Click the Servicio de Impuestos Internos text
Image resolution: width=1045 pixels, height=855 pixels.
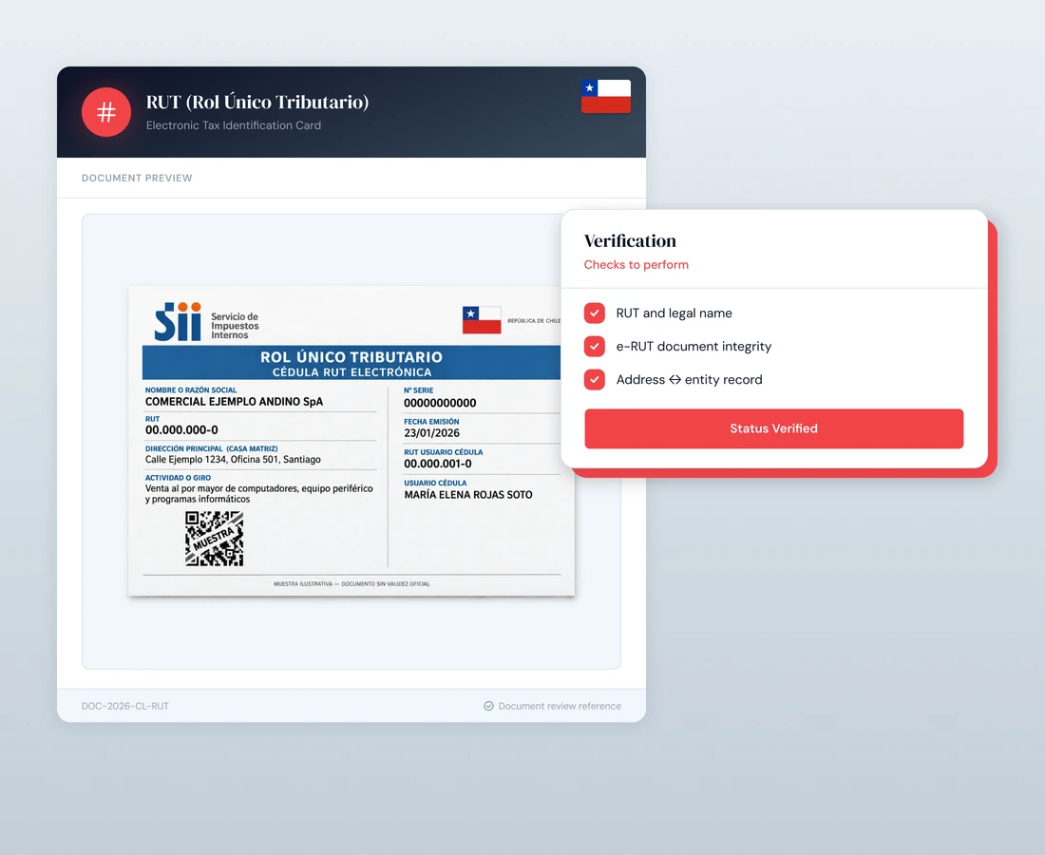235,326
